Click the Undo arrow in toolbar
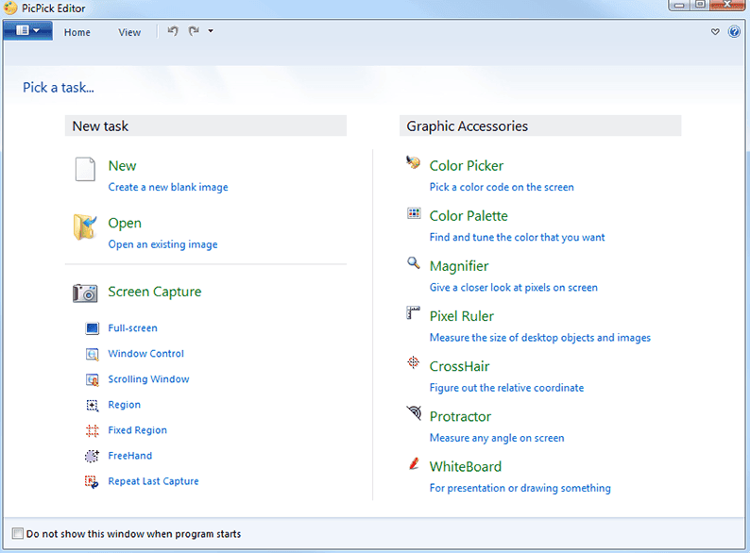 (173, 31)
